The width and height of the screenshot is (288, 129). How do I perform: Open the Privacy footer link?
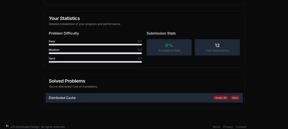pos(228,127)
